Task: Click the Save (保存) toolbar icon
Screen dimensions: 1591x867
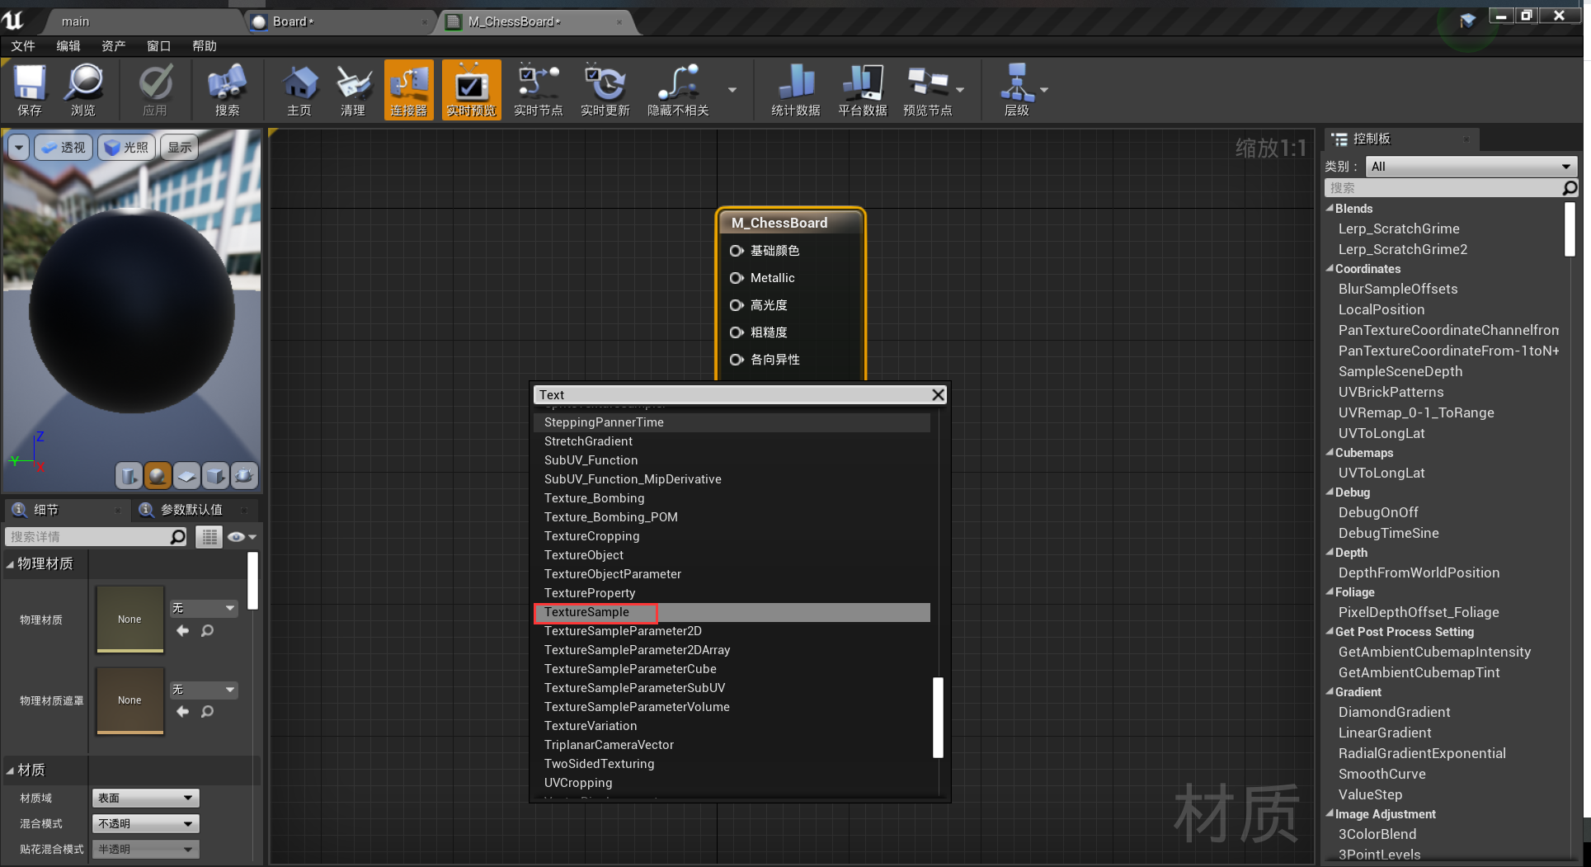Action: [x=30, y=90]
